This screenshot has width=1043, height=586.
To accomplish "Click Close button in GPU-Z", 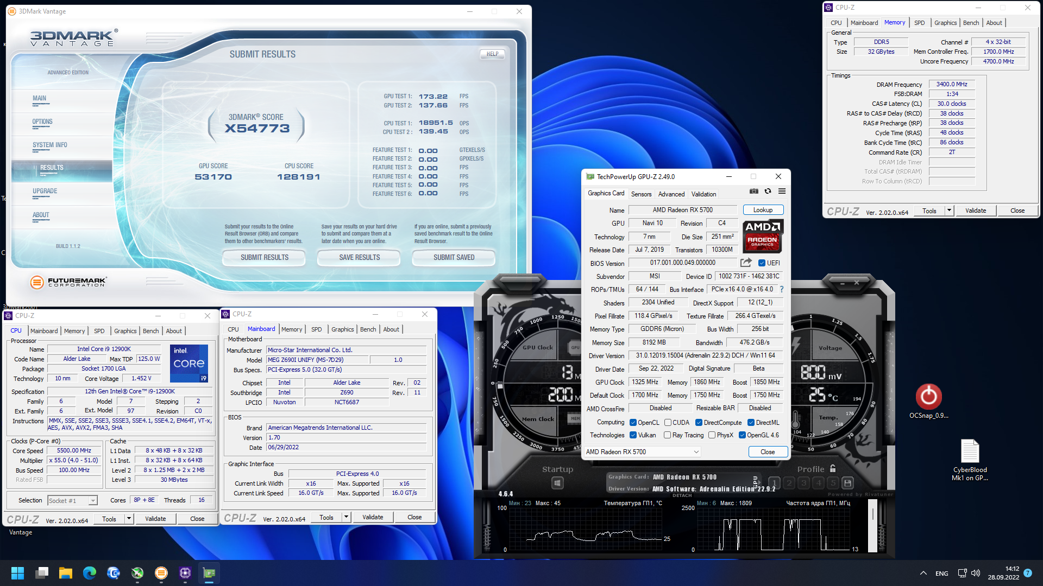I will (768, 452).
